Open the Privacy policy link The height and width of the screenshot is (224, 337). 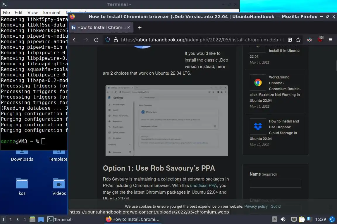pyautogui.click(x=256, y=206)
